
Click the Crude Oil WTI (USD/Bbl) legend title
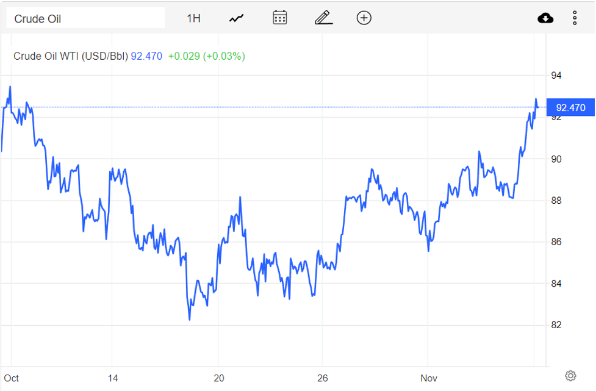pyautogui.click(x=71, y=56)
